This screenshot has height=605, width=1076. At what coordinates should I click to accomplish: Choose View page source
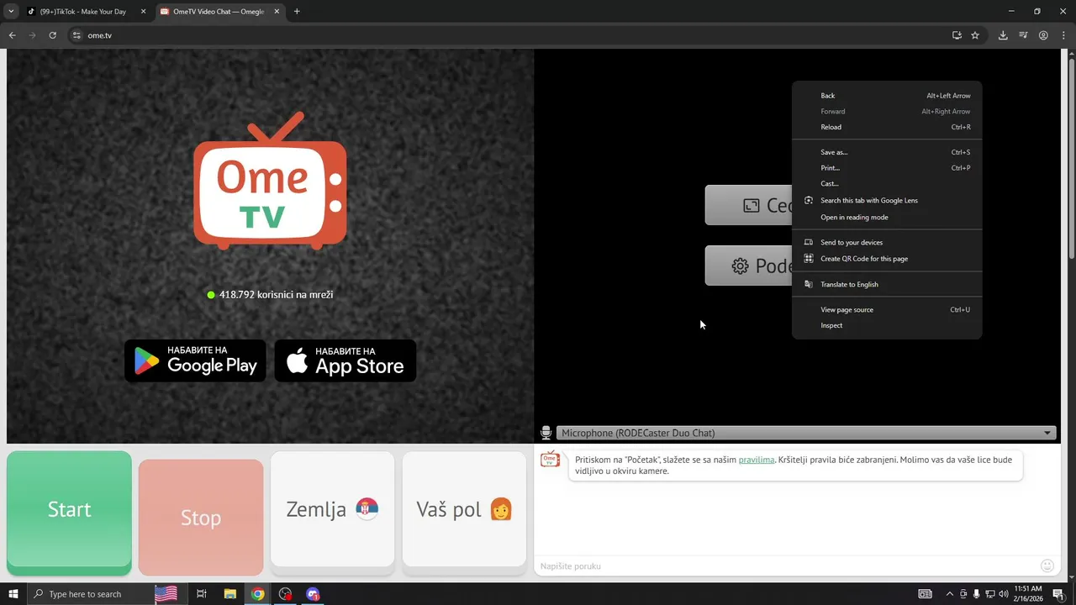click(x=887, y=309)
